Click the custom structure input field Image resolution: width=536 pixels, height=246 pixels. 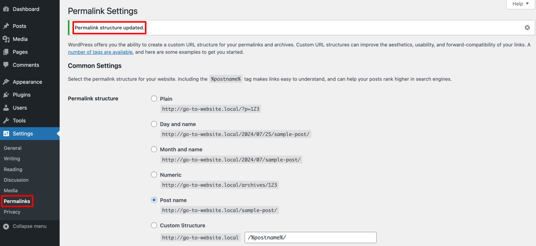tap(310, 237)
